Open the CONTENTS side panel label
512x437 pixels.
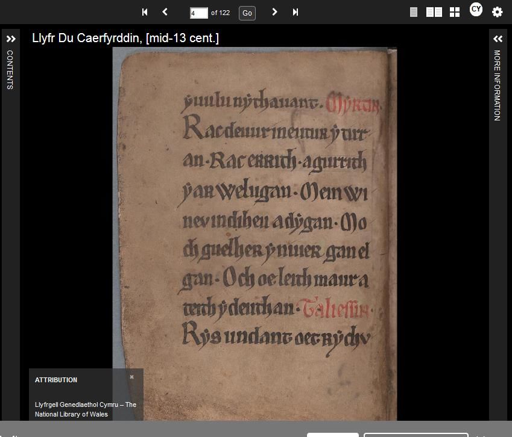10,70
